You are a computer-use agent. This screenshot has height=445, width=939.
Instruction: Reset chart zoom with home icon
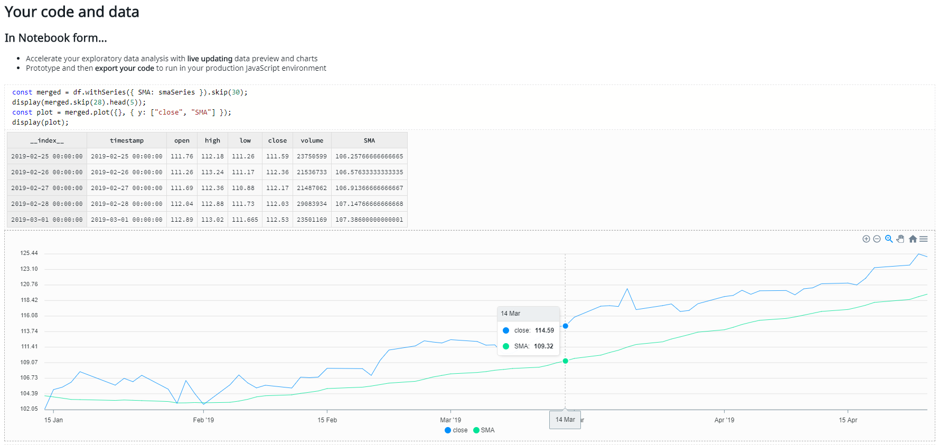point(913,239)
